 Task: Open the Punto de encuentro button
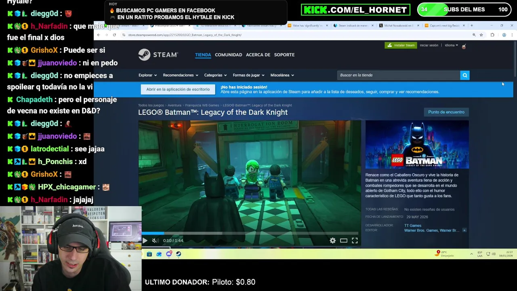[446, 112]
